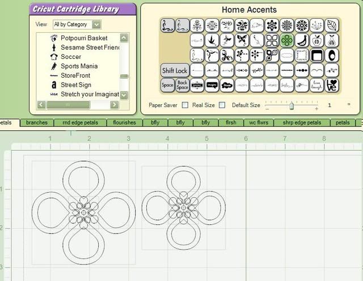Select the retro squares with dots key
This screenshot has width=363, height=281.
(272, 56)
